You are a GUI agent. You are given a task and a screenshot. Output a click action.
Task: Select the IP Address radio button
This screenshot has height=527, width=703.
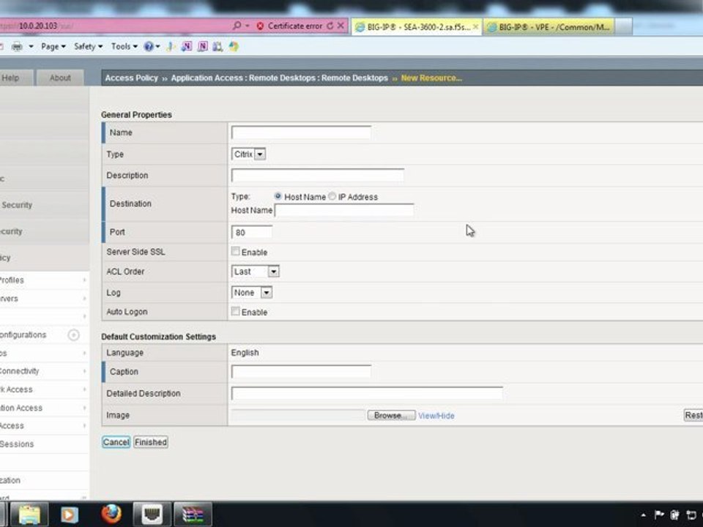pos(332,196)
